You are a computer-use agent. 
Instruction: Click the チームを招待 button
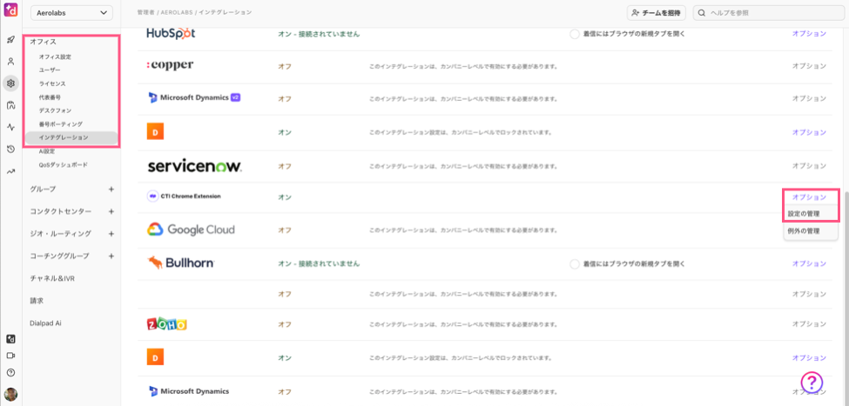pos(657,12)
